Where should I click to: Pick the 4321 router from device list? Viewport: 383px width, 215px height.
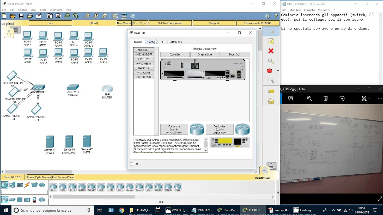(x=120, y=187)
